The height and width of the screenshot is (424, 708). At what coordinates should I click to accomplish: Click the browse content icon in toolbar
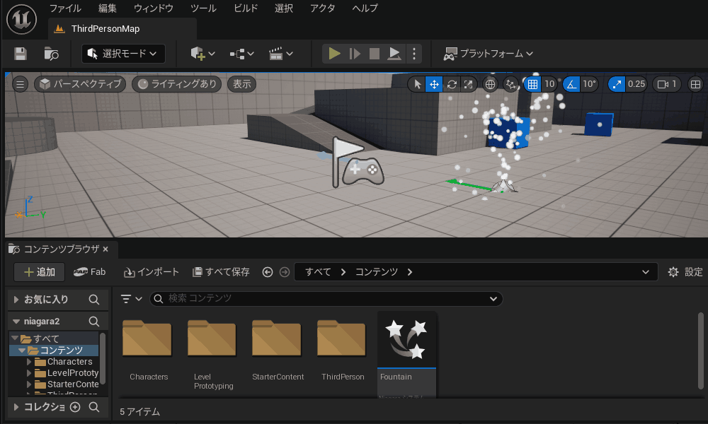(51, 54)
